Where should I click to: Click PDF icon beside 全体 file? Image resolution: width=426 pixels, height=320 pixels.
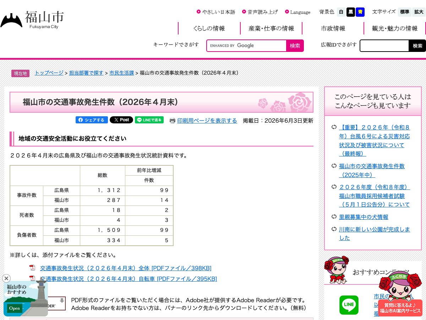tap(32, 267)
